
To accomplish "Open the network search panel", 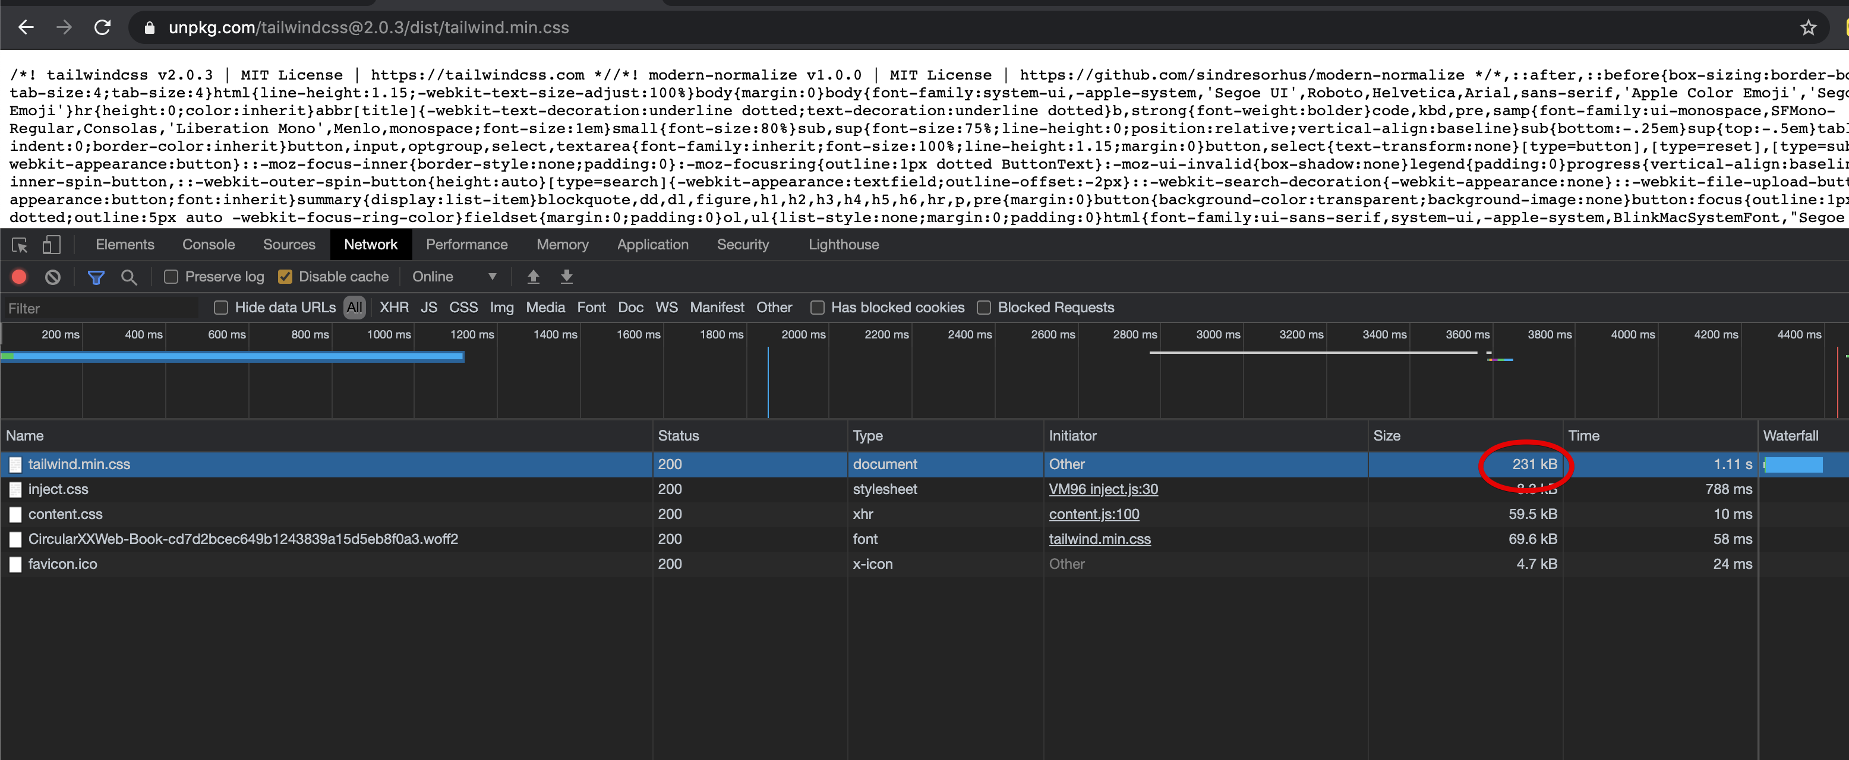I will pos(129,277).
